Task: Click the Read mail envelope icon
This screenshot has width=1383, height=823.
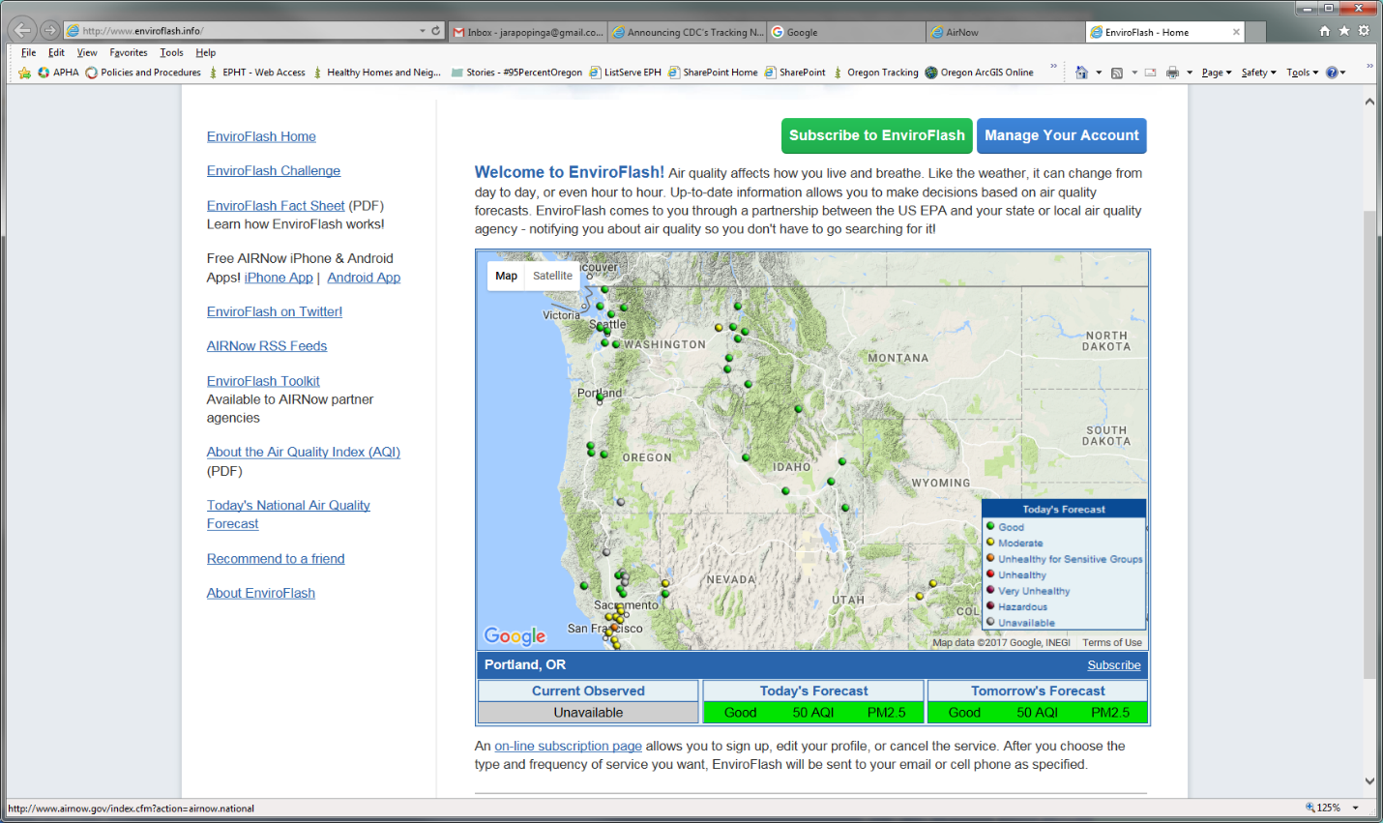Action: click(1151, 73)
